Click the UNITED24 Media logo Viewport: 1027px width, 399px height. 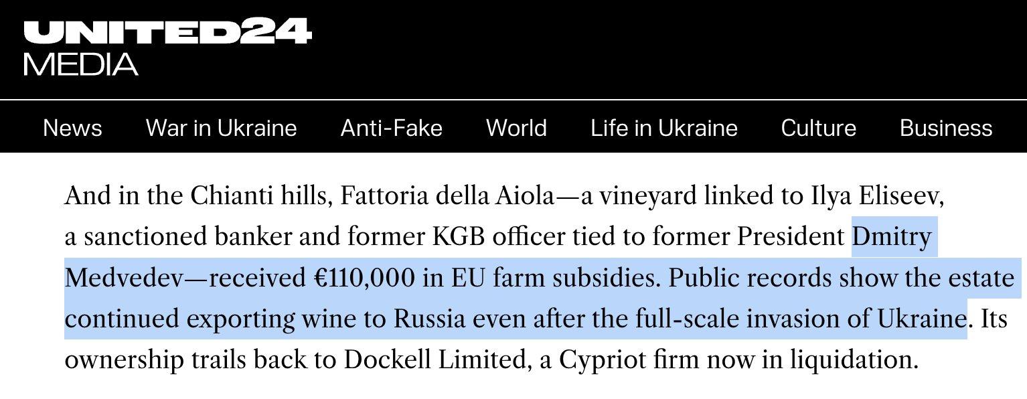coord(167,47)
